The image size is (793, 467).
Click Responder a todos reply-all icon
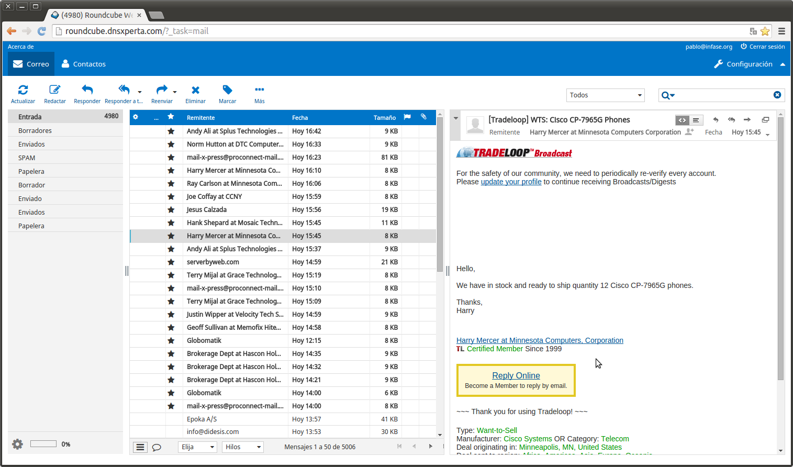click(124, 90)
